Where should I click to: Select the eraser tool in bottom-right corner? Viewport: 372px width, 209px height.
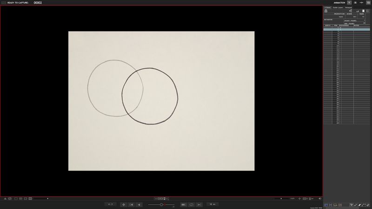click(368, 205)
